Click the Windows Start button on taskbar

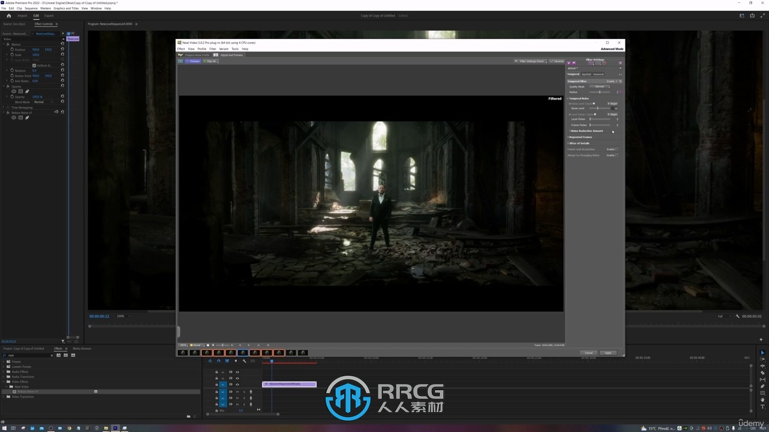[x=4, y=428]
